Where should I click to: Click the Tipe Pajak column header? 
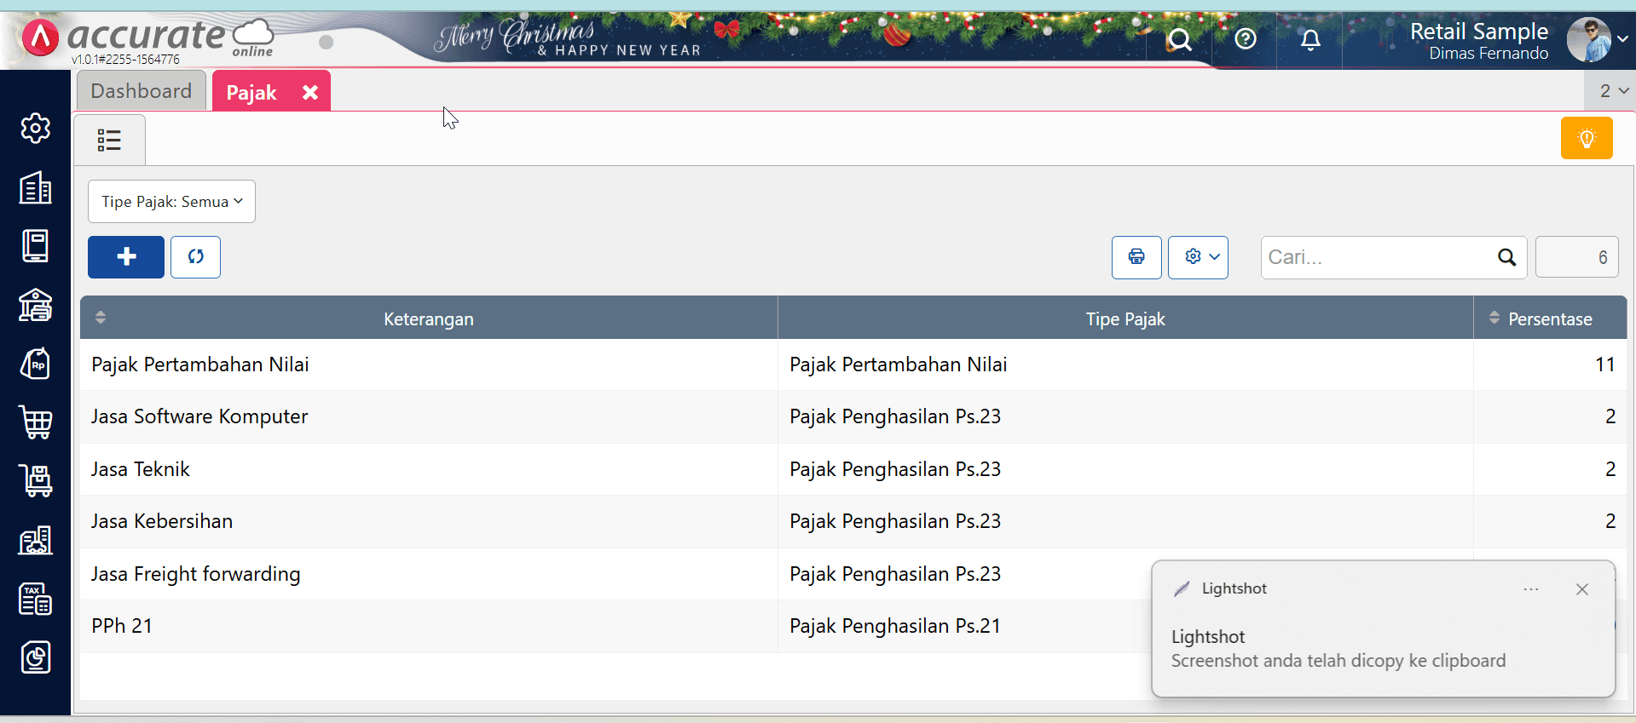coord(1125,318)
